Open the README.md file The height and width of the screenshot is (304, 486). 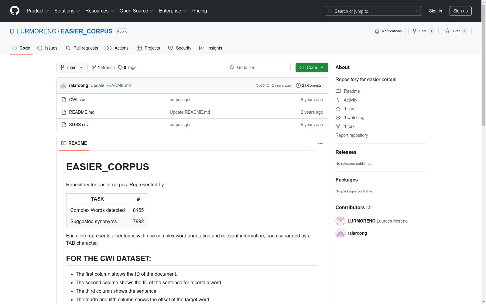(x=82, y=112)
